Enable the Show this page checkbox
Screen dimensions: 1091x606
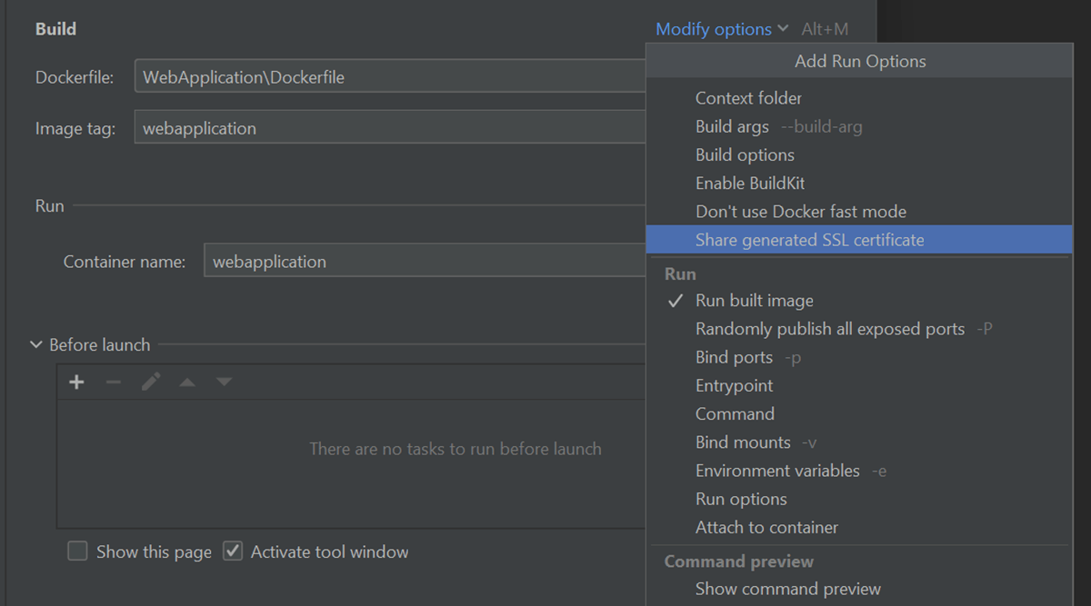pos(78,551)
